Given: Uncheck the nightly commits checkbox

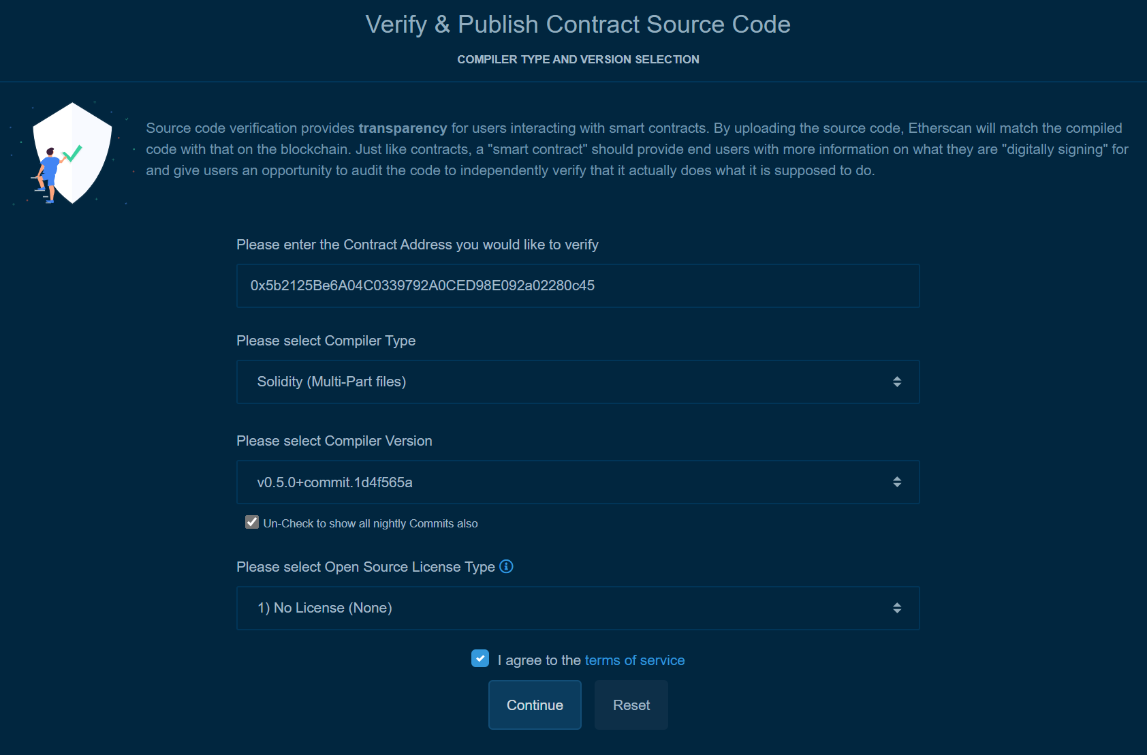Looking at the screenshot, I should click(x=252, y=522).
